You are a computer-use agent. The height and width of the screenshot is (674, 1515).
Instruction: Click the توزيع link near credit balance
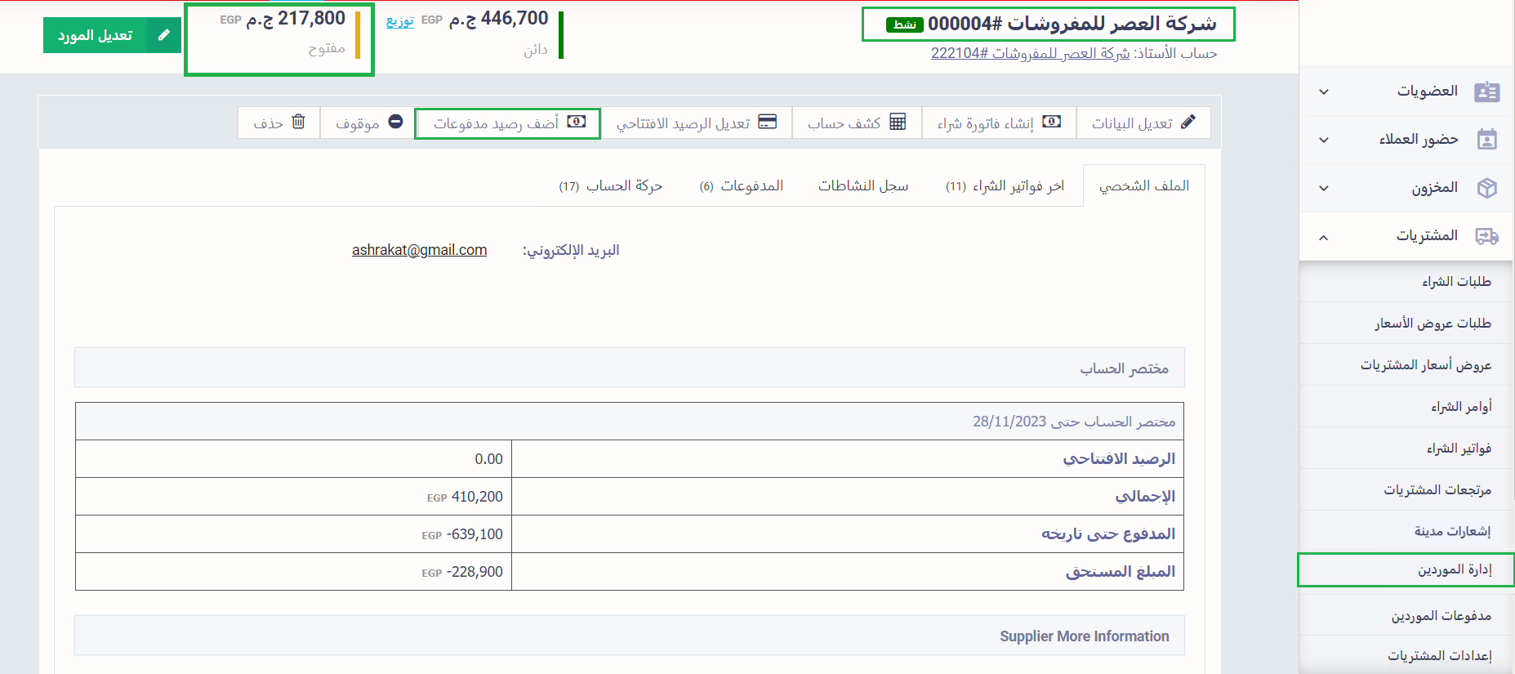coord(399,20)
